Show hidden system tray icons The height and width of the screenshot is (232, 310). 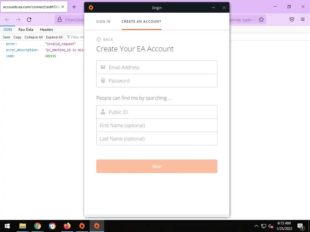point(256,226)
